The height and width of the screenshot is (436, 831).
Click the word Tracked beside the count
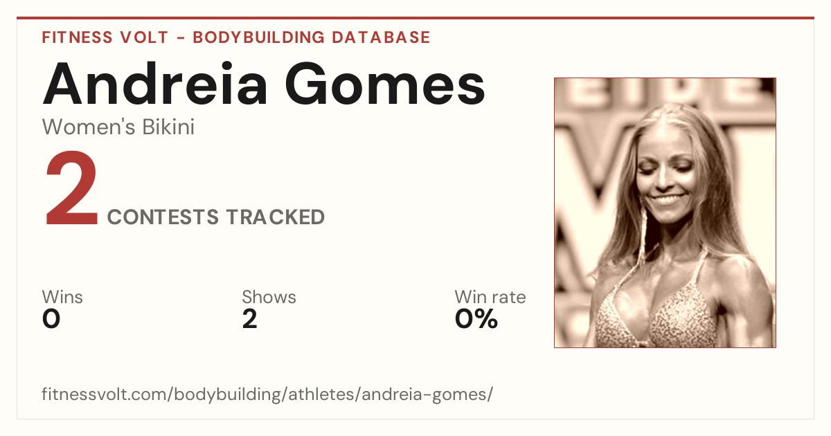[x=276, y=217]
